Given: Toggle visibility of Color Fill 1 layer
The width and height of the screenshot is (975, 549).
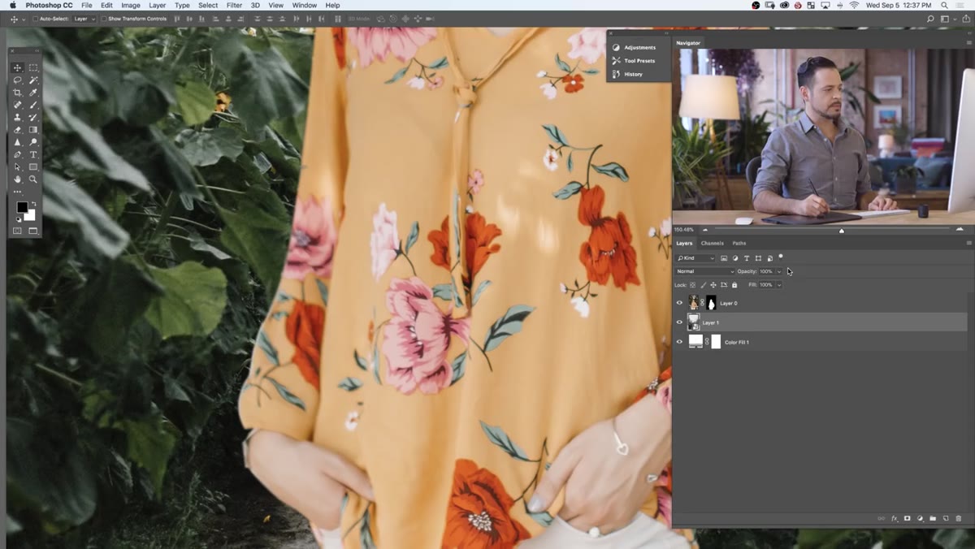Looking at the screenshot, I should point(680,342).
